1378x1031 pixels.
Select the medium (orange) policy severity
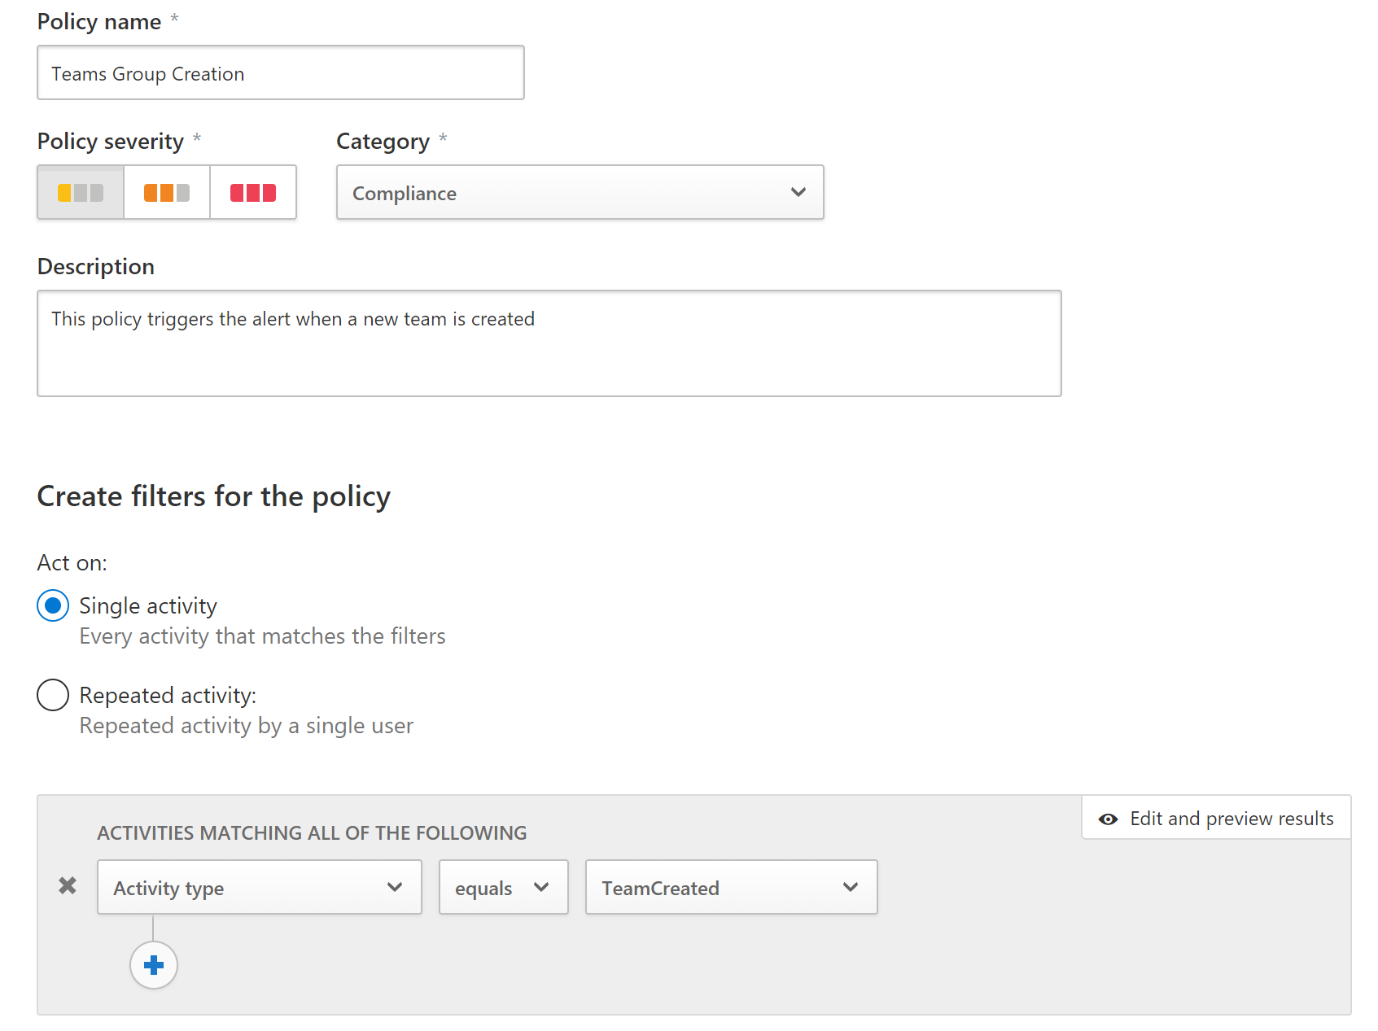coord(166,192)
